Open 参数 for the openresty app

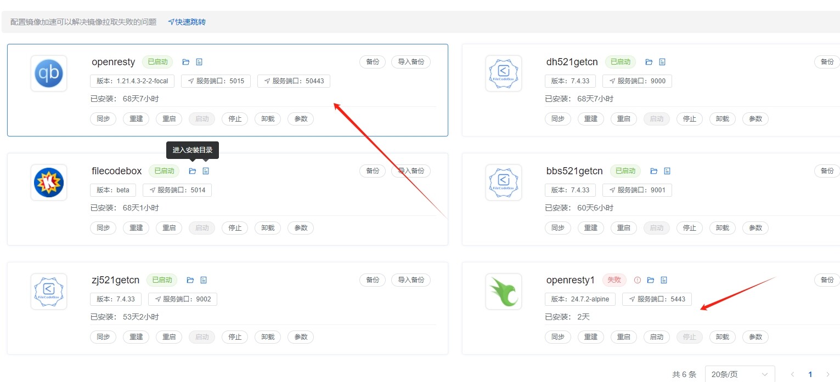coord(301,119)
